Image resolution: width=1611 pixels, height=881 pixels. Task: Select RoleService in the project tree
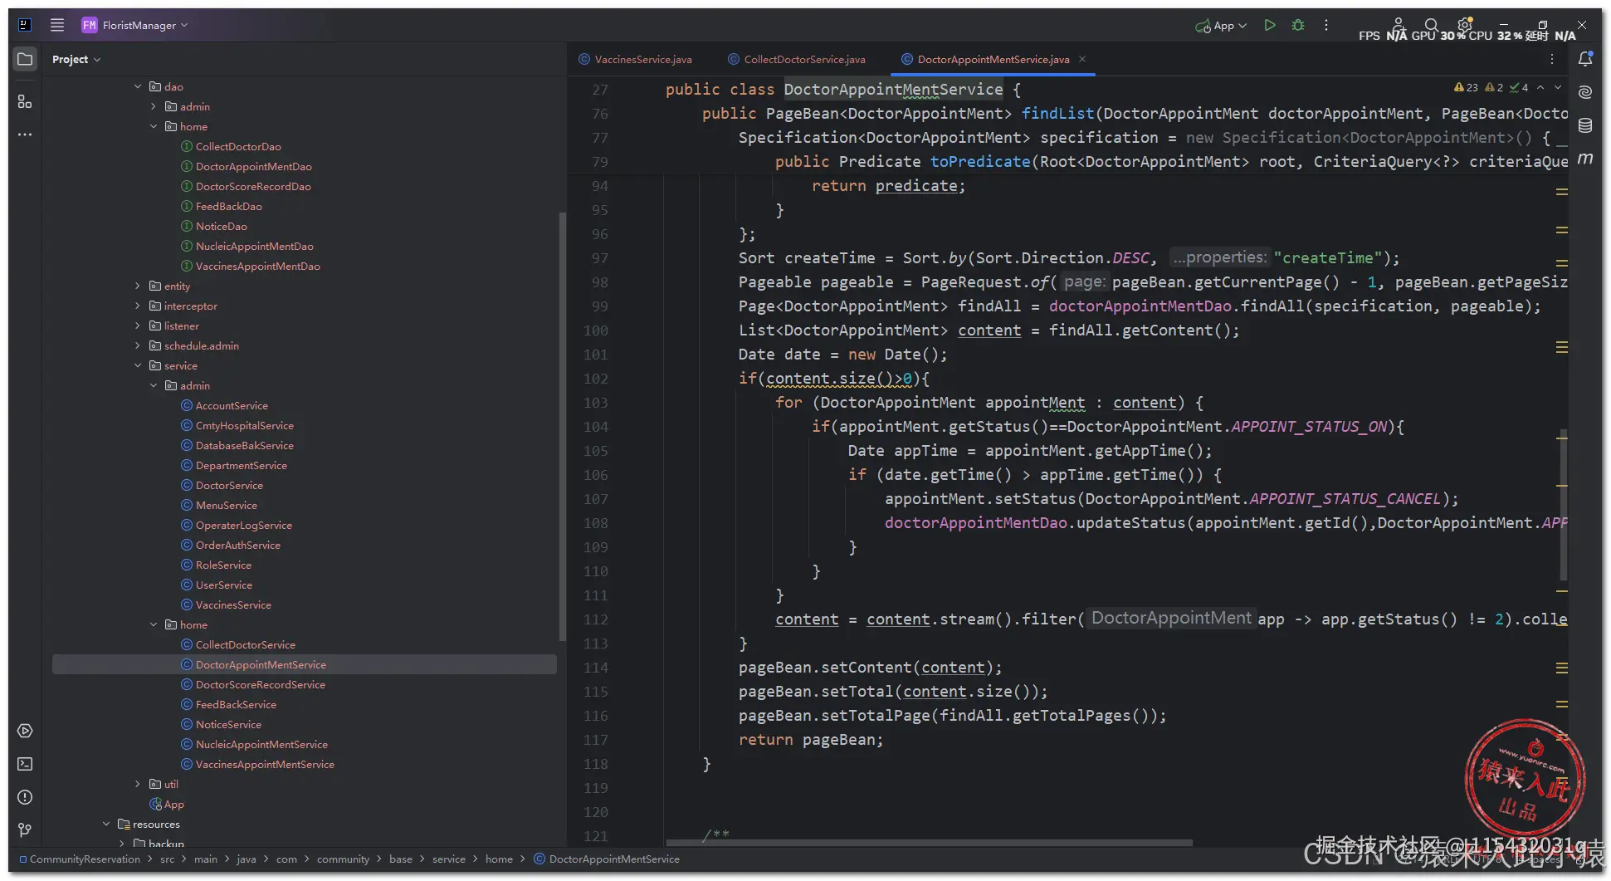tap(223, 565)
